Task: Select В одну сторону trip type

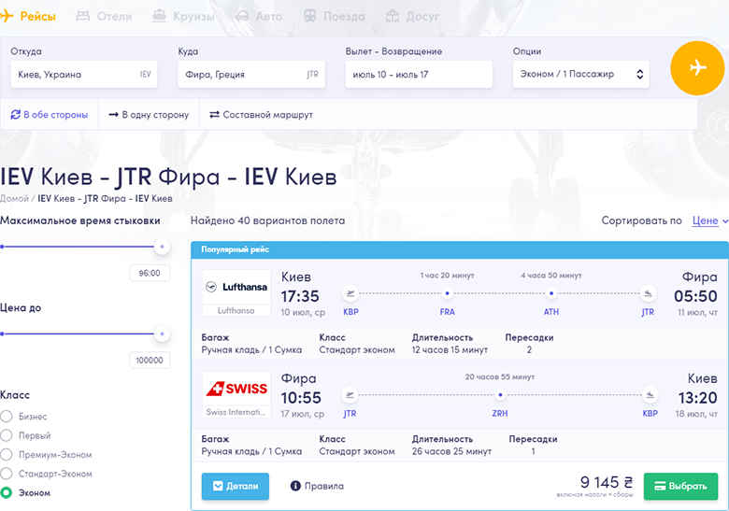Action: (x=149, y=115)
